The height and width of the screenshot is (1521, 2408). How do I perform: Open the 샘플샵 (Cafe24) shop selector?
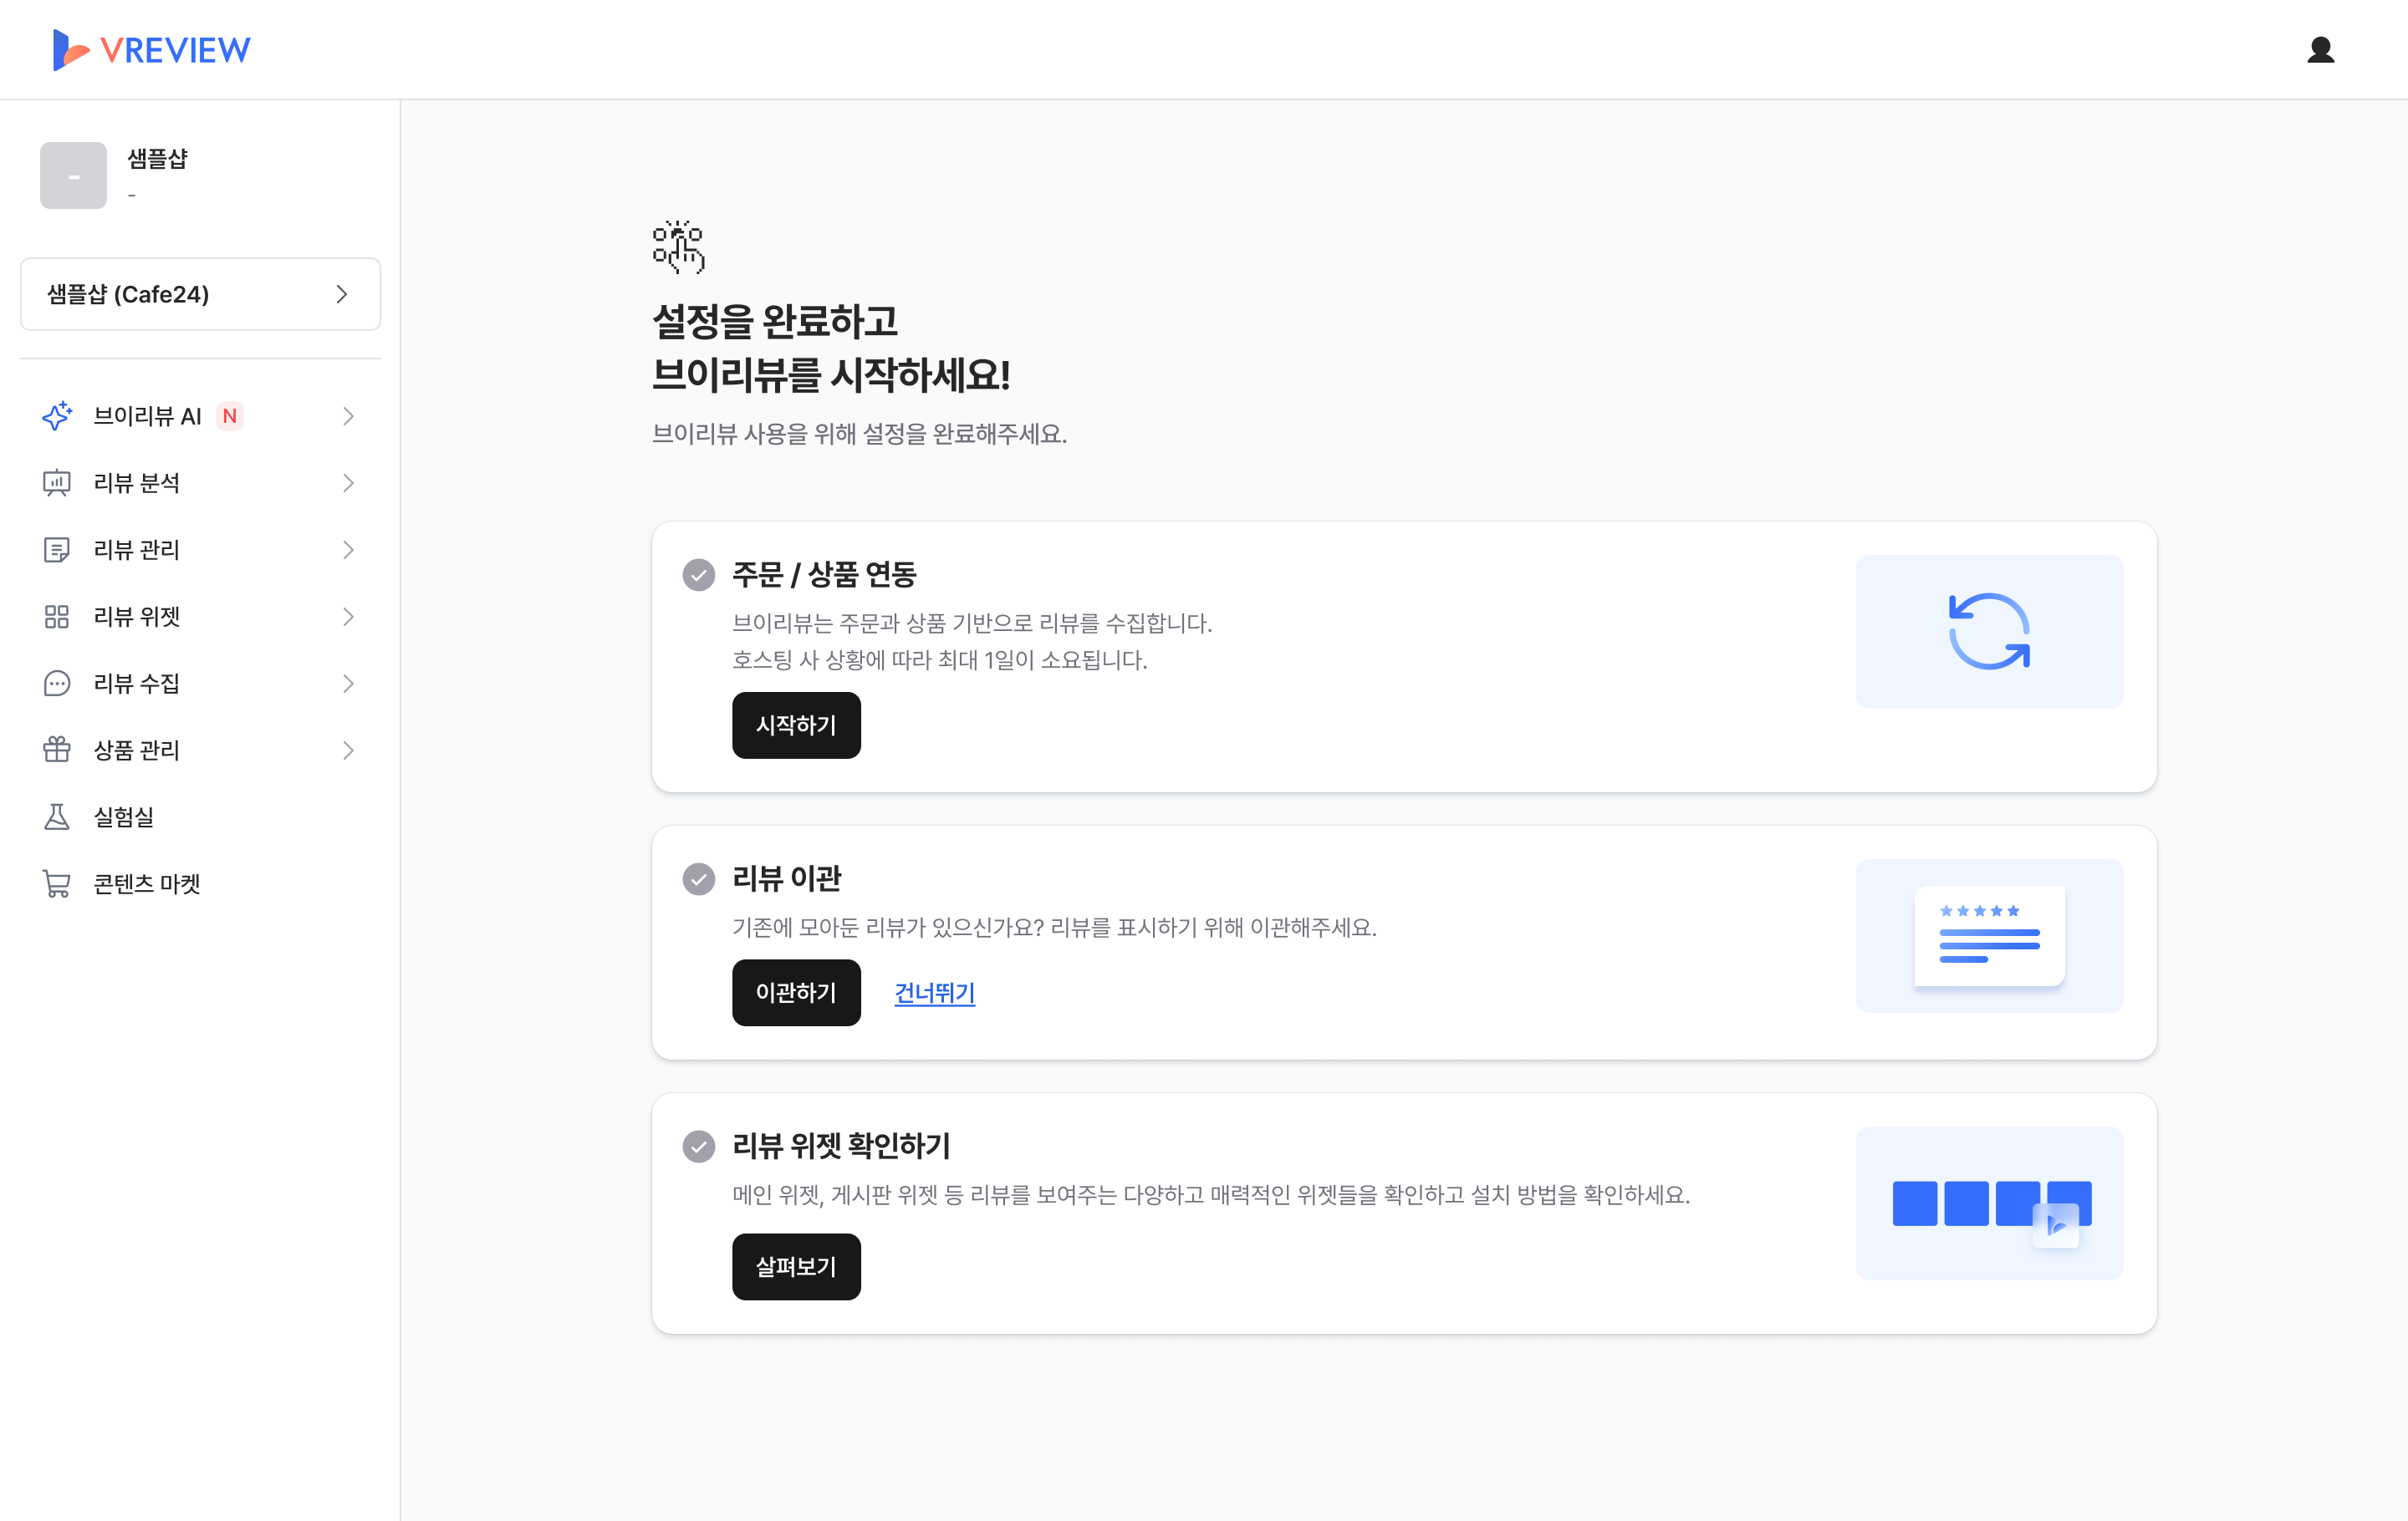[x=200, y=294]
